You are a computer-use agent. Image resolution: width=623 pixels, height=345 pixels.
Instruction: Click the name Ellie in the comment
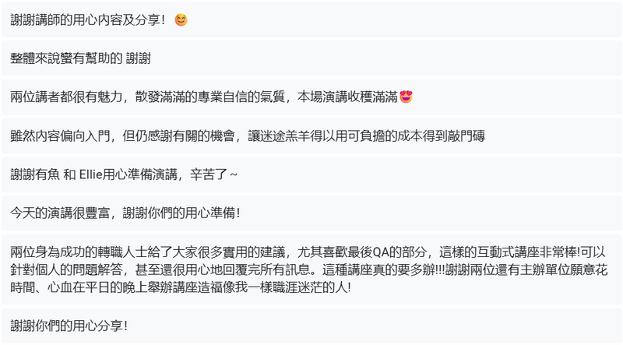(93, 174)
